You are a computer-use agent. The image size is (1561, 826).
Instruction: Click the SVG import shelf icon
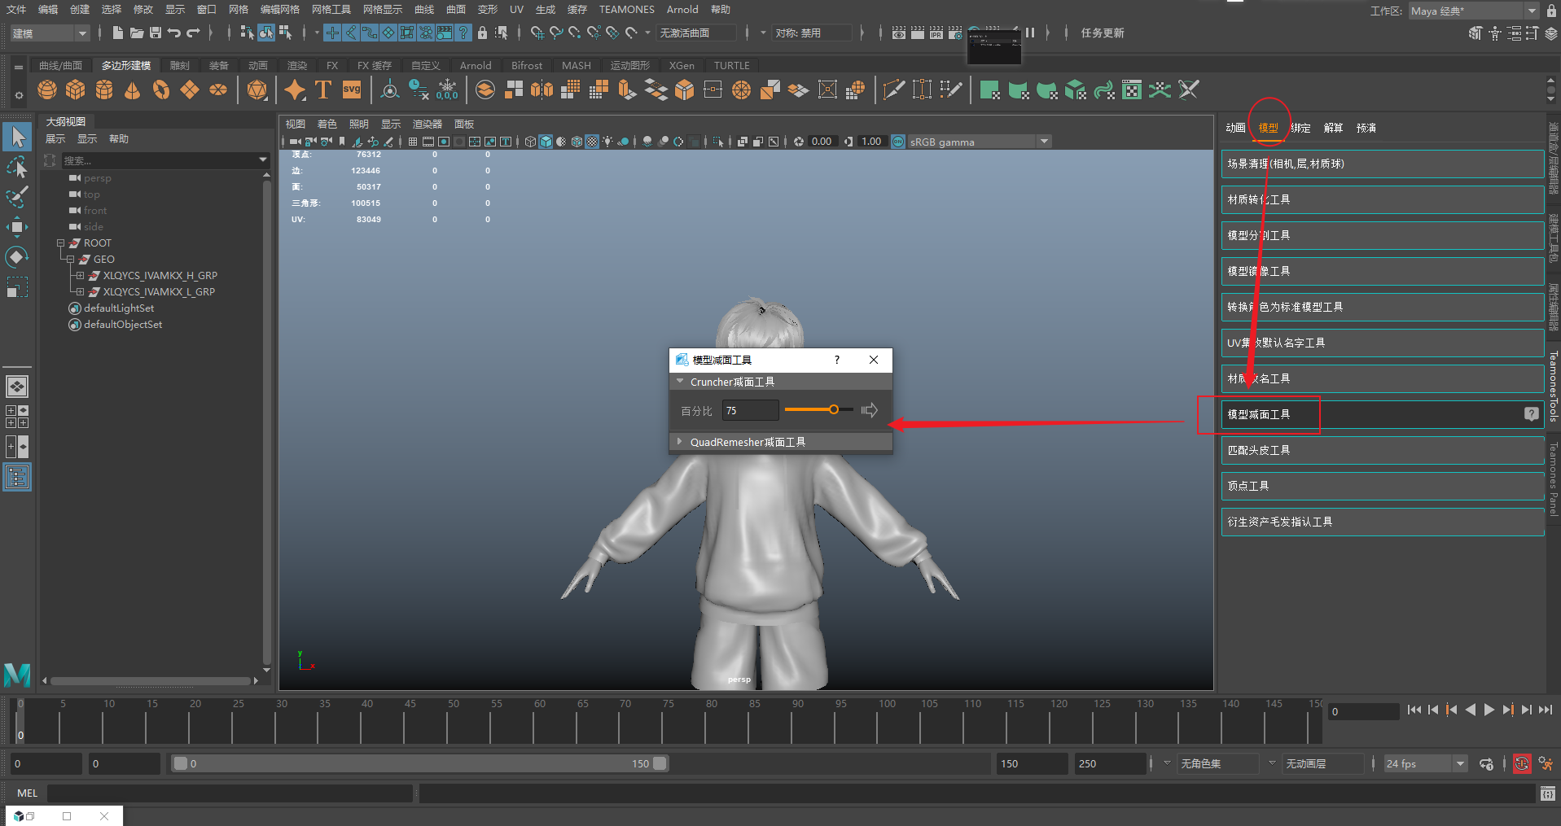pos(352,90)
